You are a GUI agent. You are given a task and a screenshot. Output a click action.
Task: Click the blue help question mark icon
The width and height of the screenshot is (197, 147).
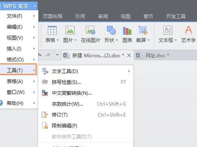[1, 103]
